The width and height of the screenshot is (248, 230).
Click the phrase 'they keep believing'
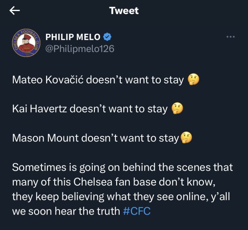click(x=58, y=197)
